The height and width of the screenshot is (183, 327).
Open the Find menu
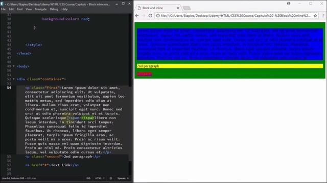pyautogui.click(x=19, y=9)
